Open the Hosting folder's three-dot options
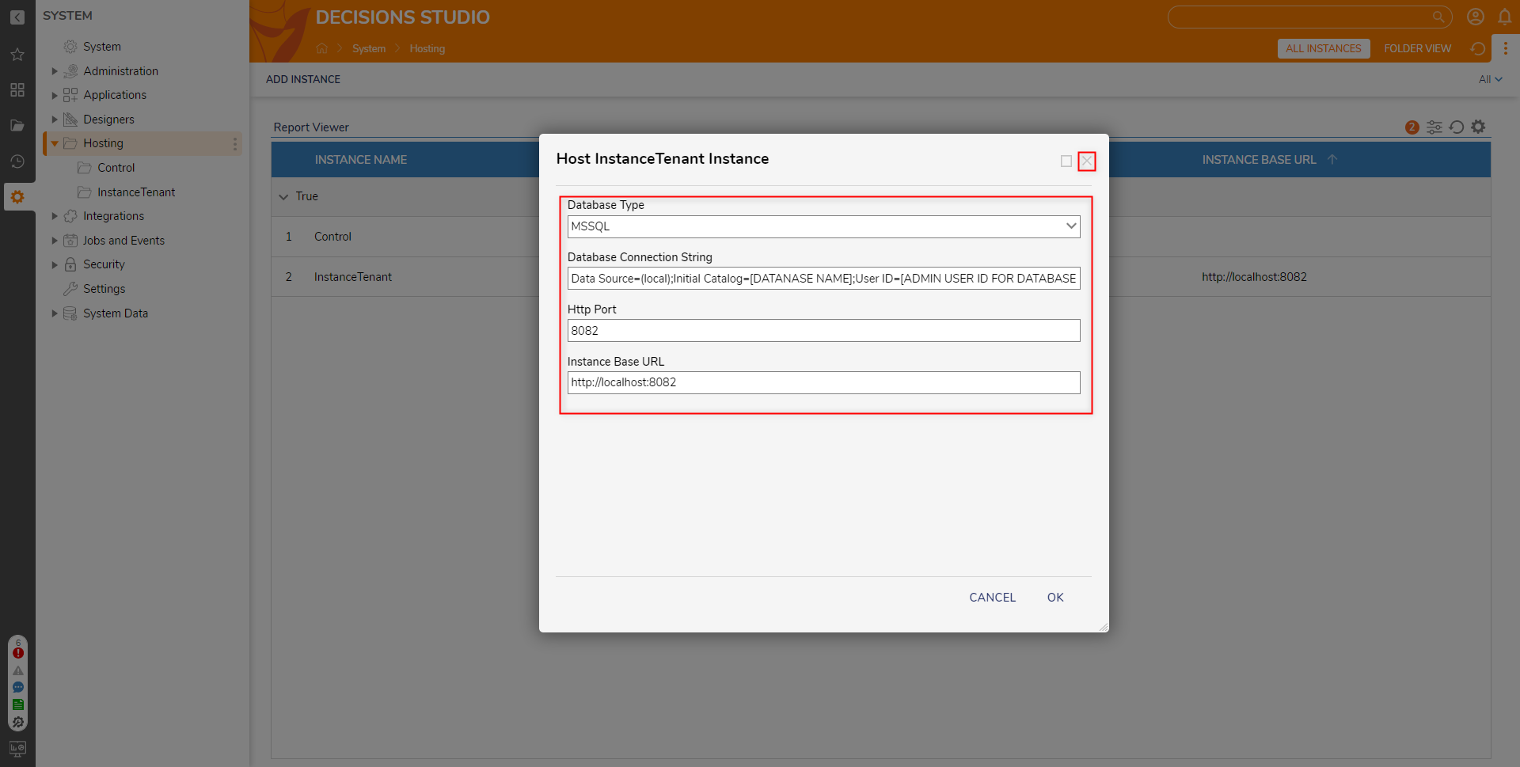1520x767 pixels. coord(235,143)
